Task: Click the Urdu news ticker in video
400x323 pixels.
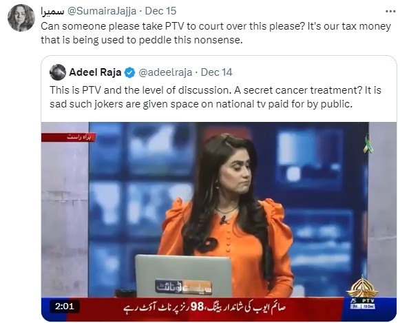Action: (204, 307)
